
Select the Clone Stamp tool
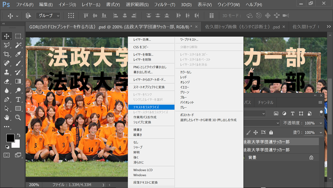click(x=6, y=72)
